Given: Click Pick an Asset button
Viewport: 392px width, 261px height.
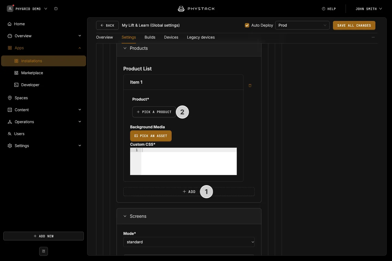Looking at the screenshot, I should 151,136.
